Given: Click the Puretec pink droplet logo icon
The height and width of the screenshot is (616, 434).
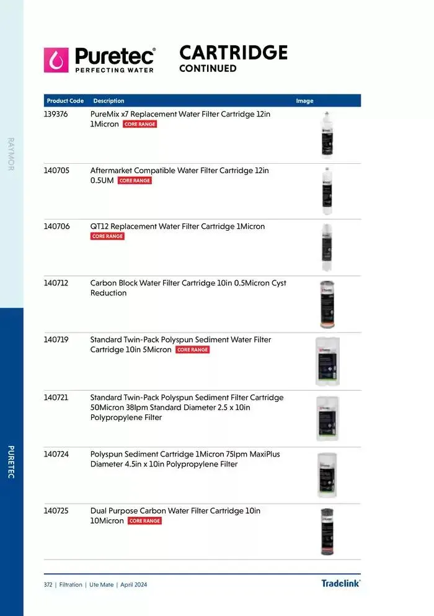Looking at the screenshot, I should click(56, 60).
